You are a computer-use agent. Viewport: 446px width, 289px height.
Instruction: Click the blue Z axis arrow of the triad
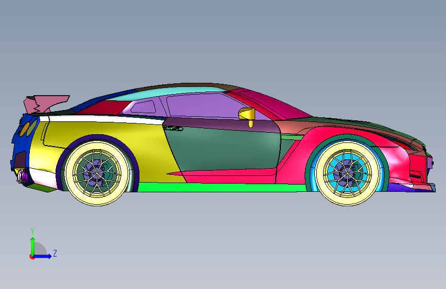43,256
